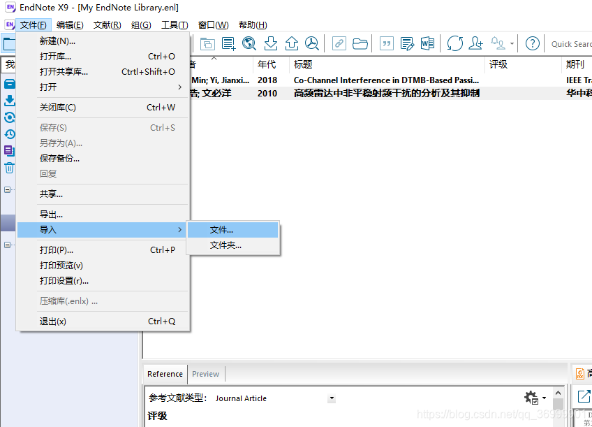Click the reference panel gear settings icon
The image size is (592, 427).
(531, 398)
